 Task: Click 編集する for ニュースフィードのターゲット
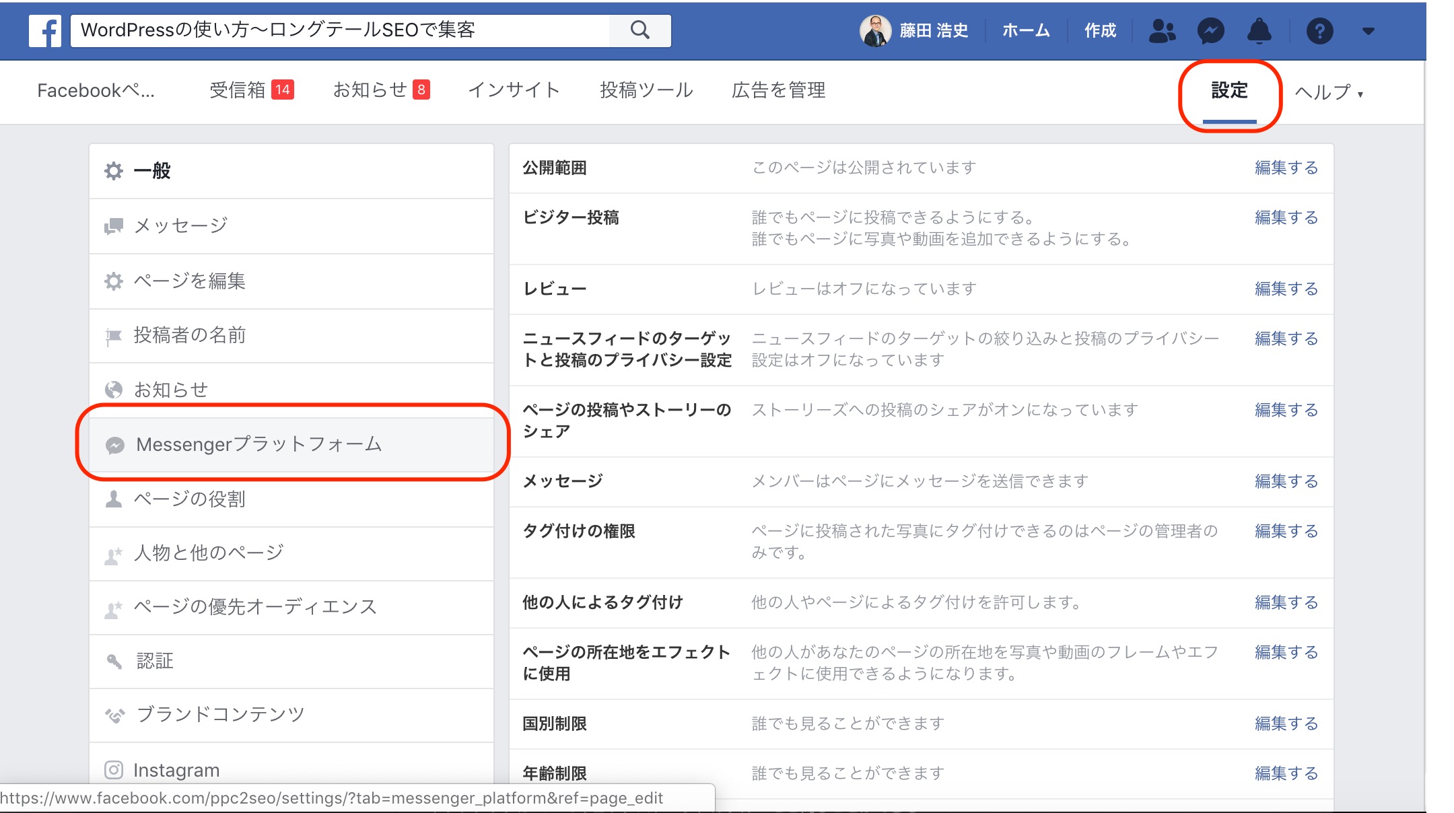tap(1286, 339)
